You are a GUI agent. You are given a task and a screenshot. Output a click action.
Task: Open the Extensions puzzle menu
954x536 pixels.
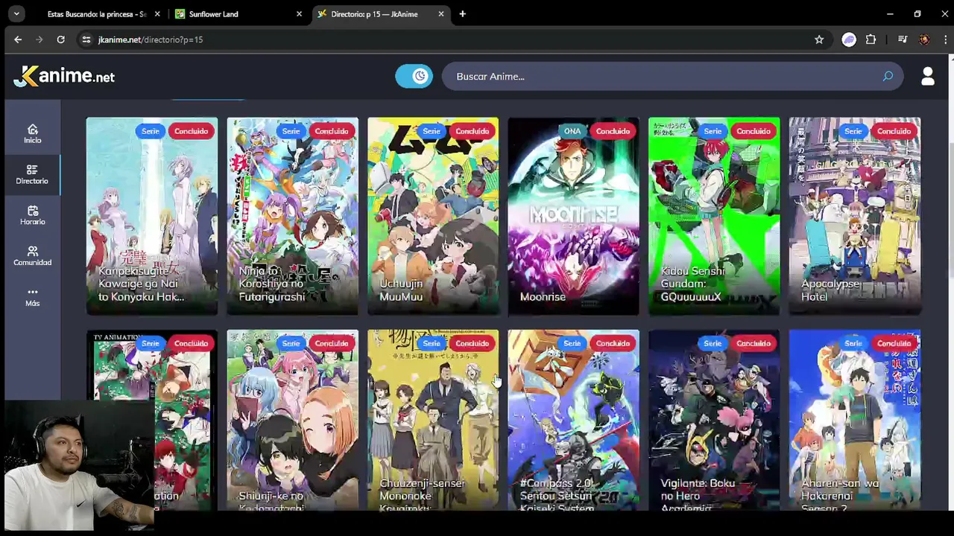(x=871, y=39)
